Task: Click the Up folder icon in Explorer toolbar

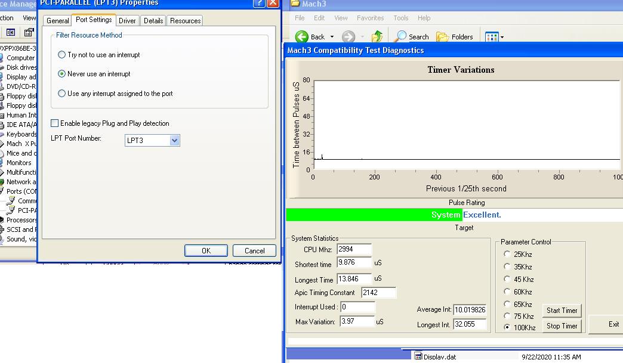Action: tap(377, 37)
